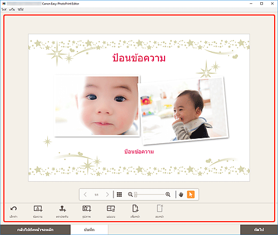The width and height of the screenshot is (278, 235).
Task: Open the third menu in menu bar
Action: click(21, 9)
